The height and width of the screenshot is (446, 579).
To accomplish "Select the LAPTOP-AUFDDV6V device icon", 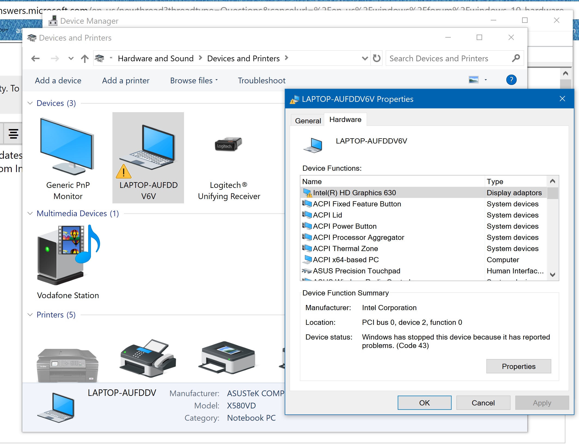I will coord(148,158).
